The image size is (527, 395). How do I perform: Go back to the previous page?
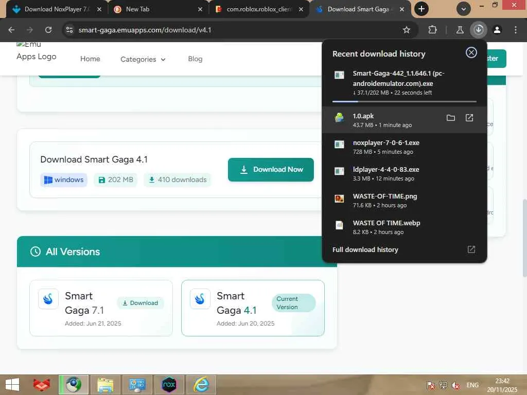(x=11, y=30)
